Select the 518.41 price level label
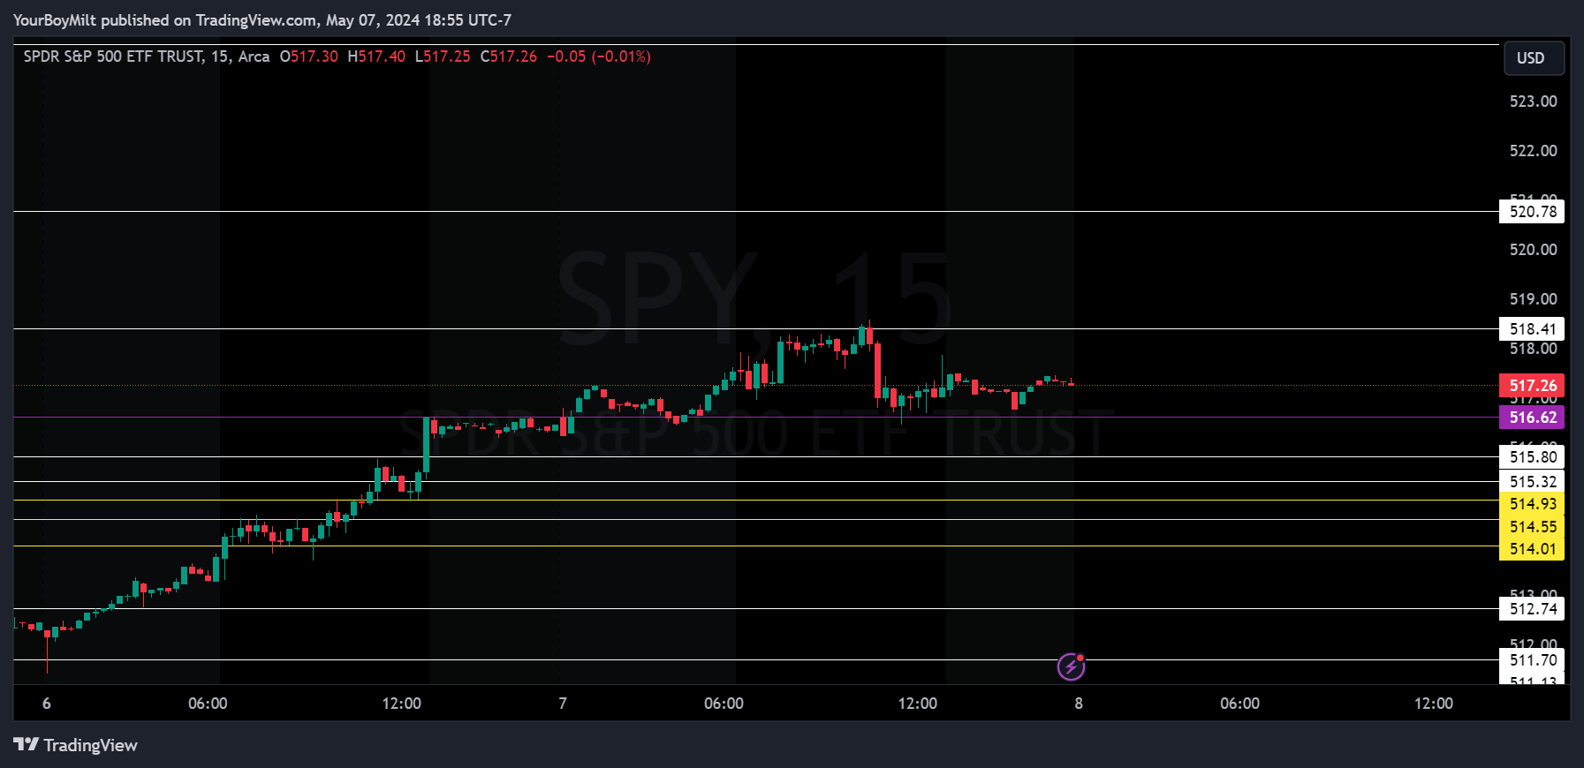Image resolution: width=1584 pixels, height=768 pixels. pyautogui.click(x=1532, y=329)
